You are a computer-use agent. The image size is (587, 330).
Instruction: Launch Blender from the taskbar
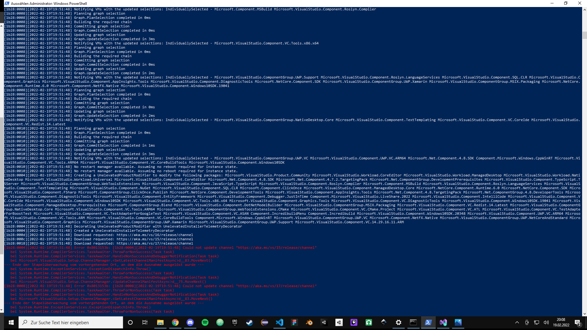point(309,322)
